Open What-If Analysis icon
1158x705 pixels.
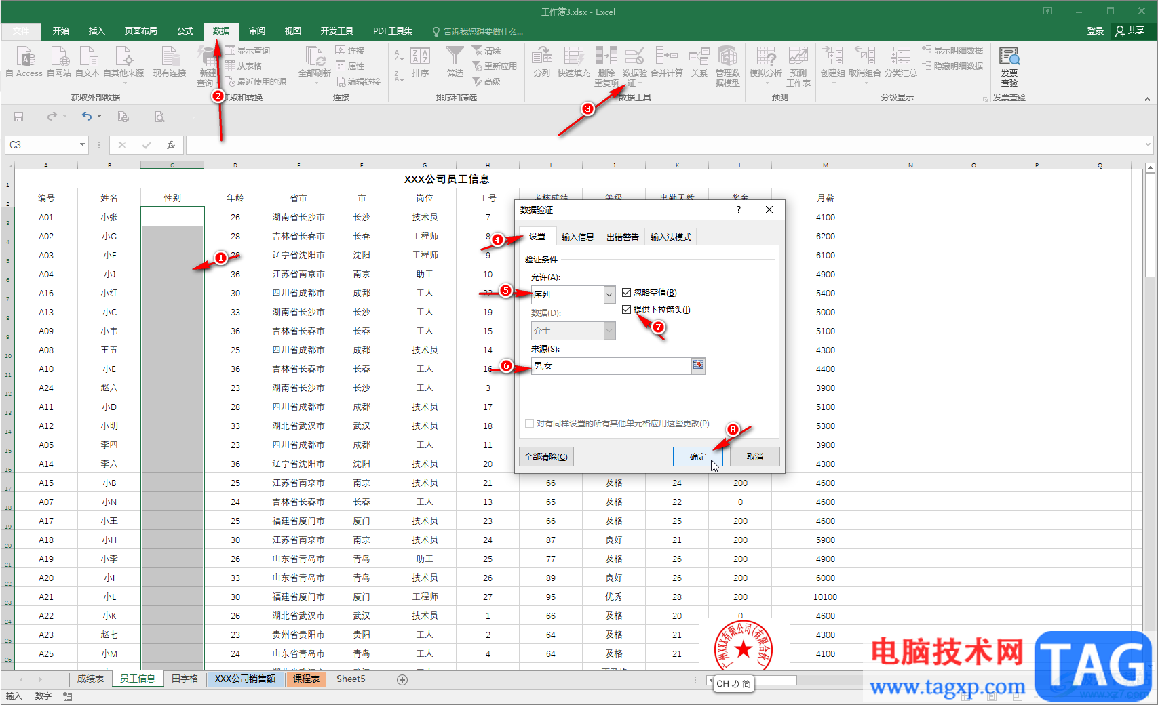pyautogui.click(x=766, y=56)
